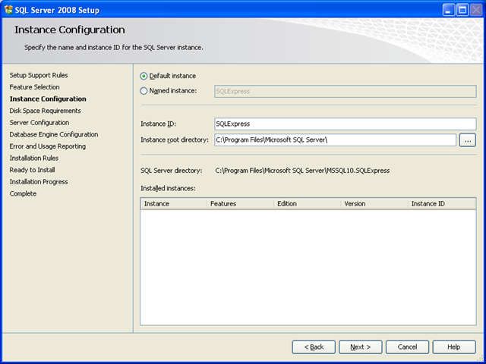Click the Instance ID text field

coord(345,124)
